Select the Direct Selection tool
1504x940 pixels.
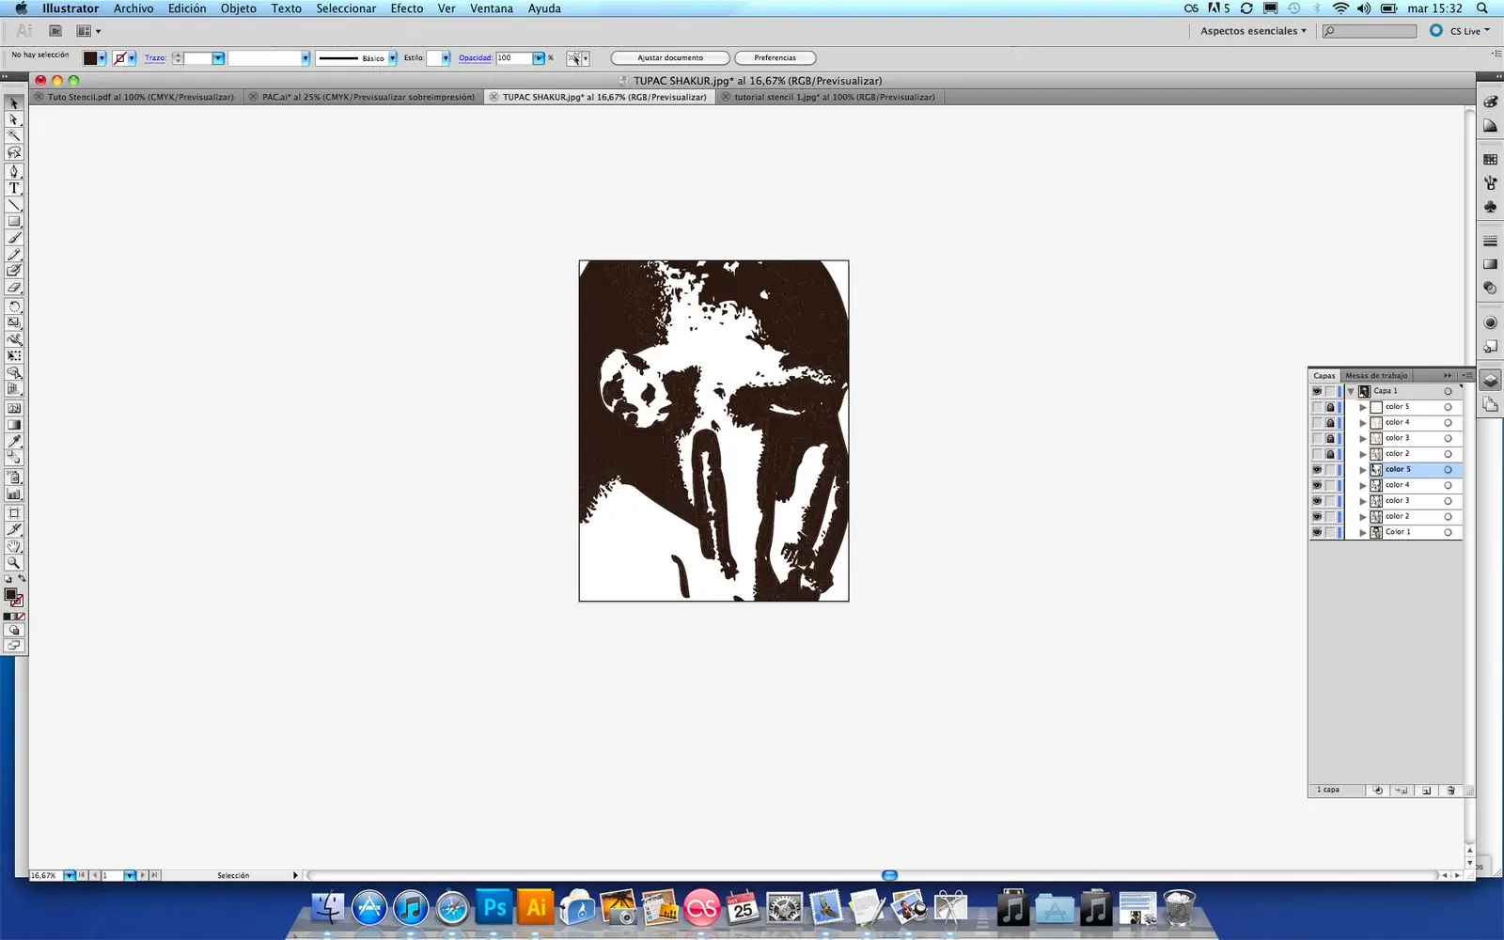click(x=14, y=119)
